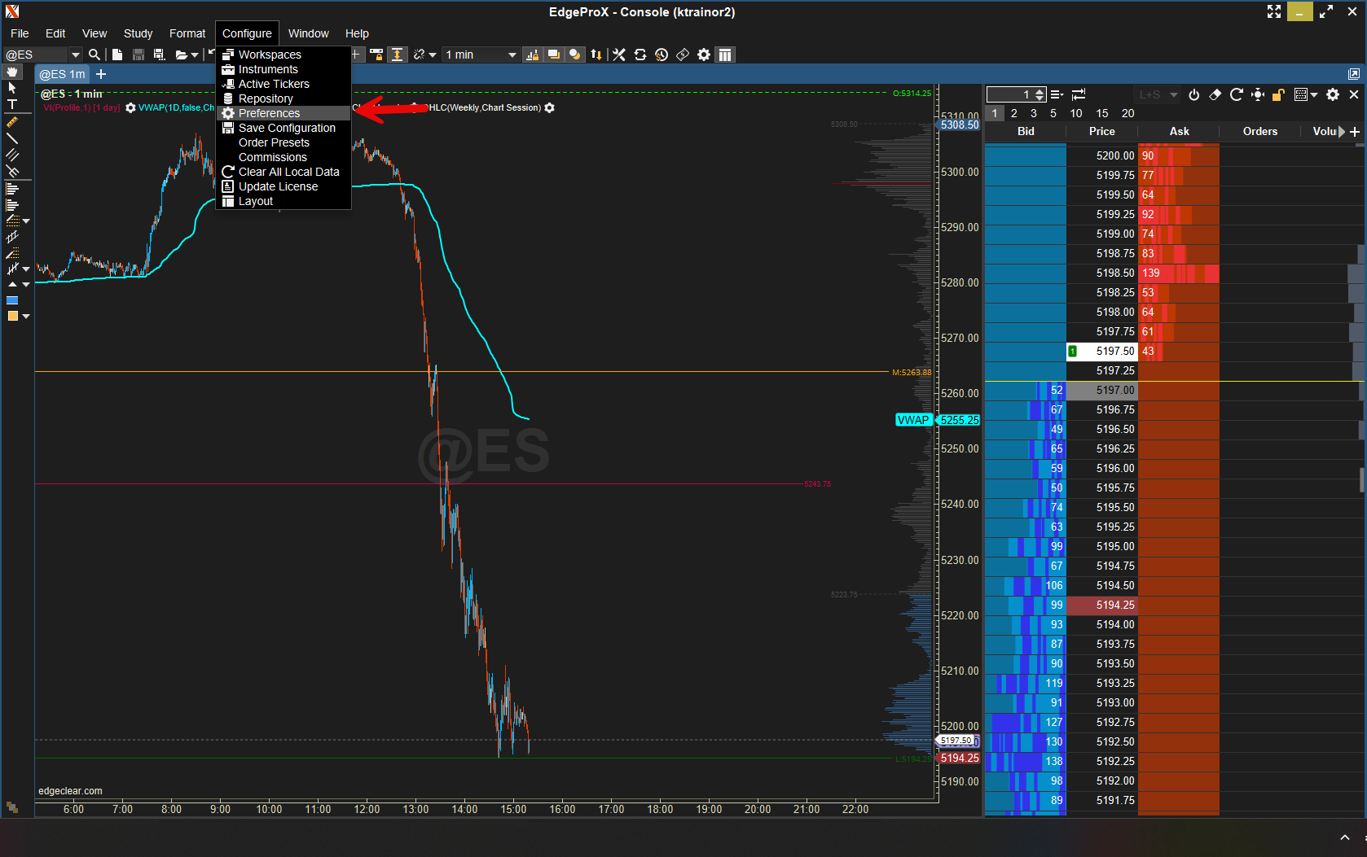Pick the ruler measurement tool
This screenshot has height=857, width=1367.
coord(12,122)
